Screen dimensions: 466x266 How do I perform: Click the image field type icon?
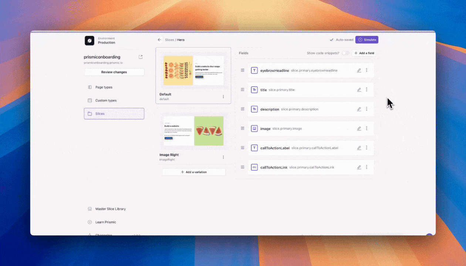coord(254,128)
